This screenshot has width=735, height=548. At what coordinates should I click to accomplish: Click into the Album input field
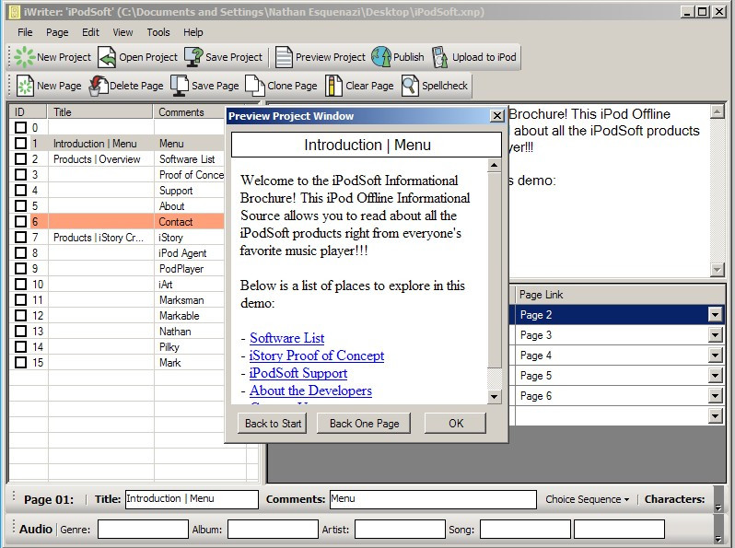click(273, 530)
